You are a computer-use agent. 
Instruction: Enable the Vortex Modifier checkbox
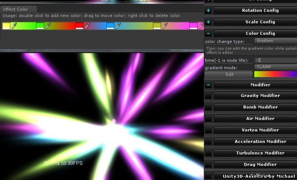[208, 130]
